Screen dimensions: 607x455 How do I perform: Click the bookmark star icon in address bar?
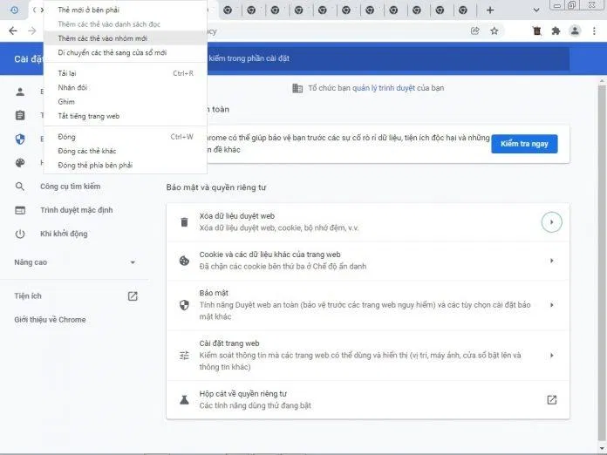494,31
